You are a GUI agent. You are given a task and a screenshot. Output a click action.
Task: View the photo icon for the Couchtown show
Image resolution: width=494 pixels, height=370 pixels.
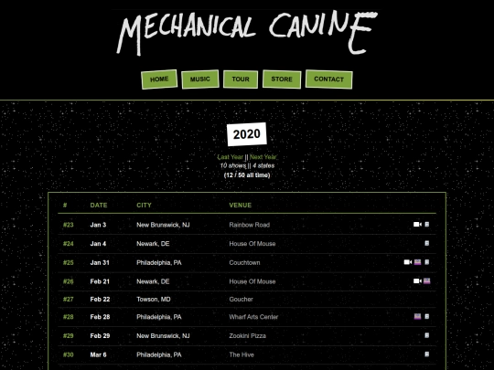tap(417, 262)
